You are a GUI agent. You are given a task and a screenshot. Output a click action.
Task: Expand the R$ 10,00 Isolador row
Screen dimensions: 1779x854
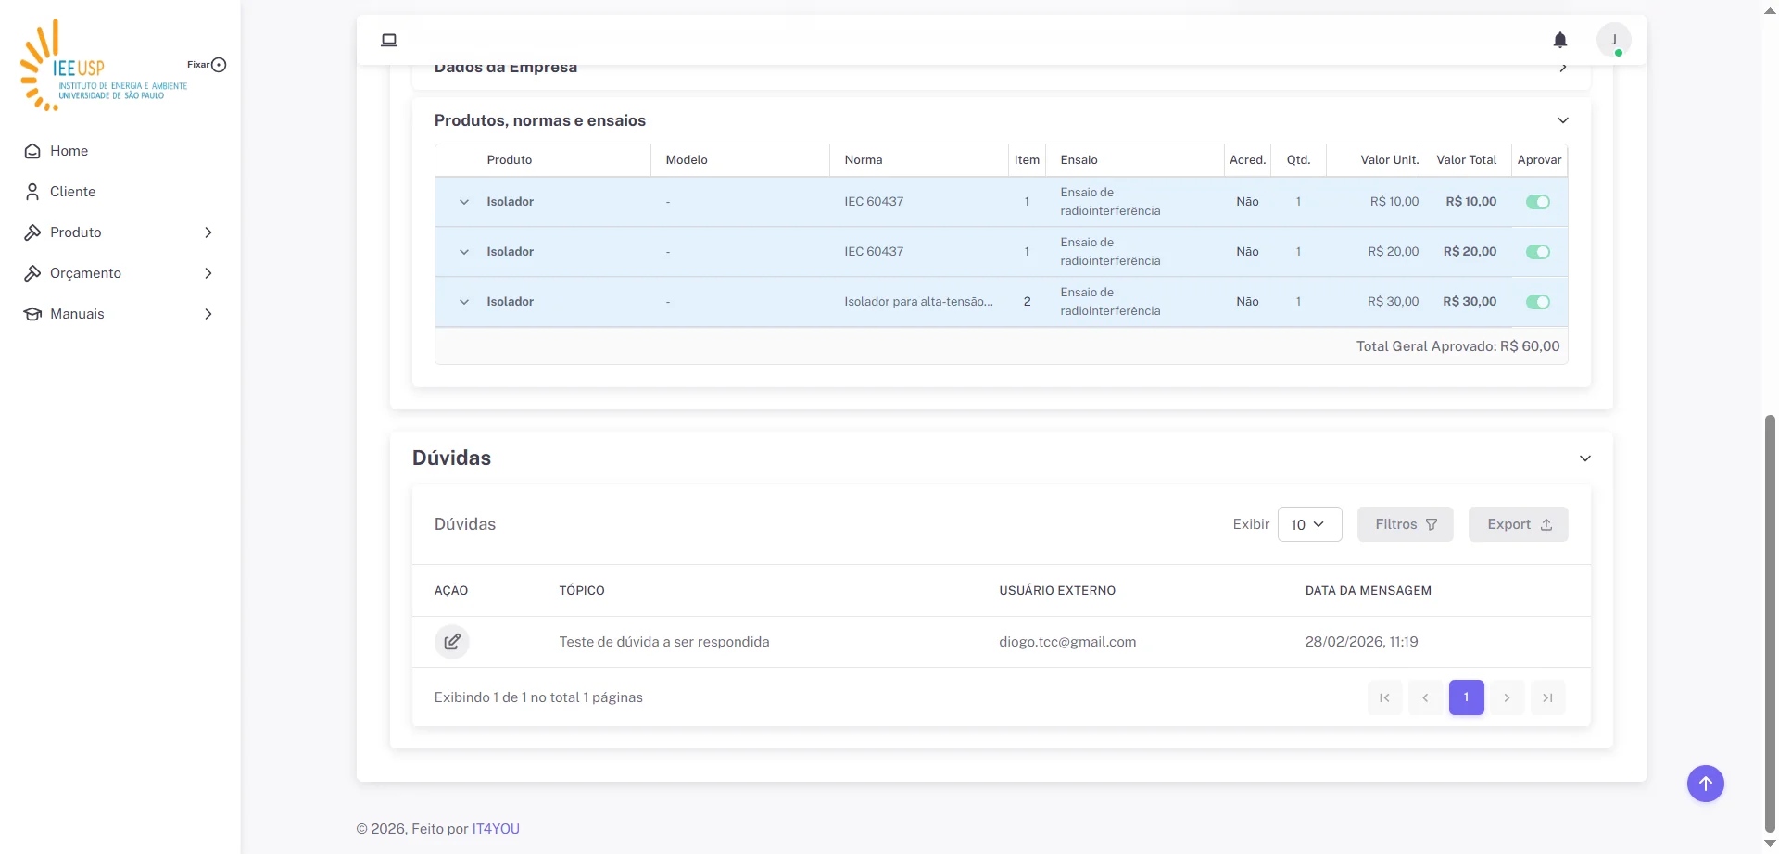(x=464, y=202)
